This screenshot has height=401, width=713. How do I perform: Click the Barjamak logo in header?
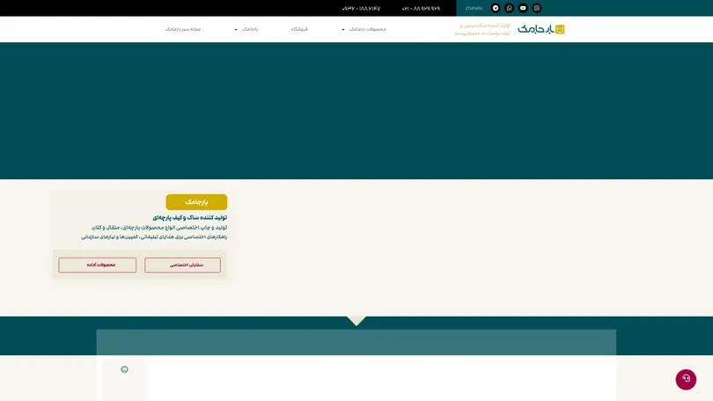click(x=541, y=29)
